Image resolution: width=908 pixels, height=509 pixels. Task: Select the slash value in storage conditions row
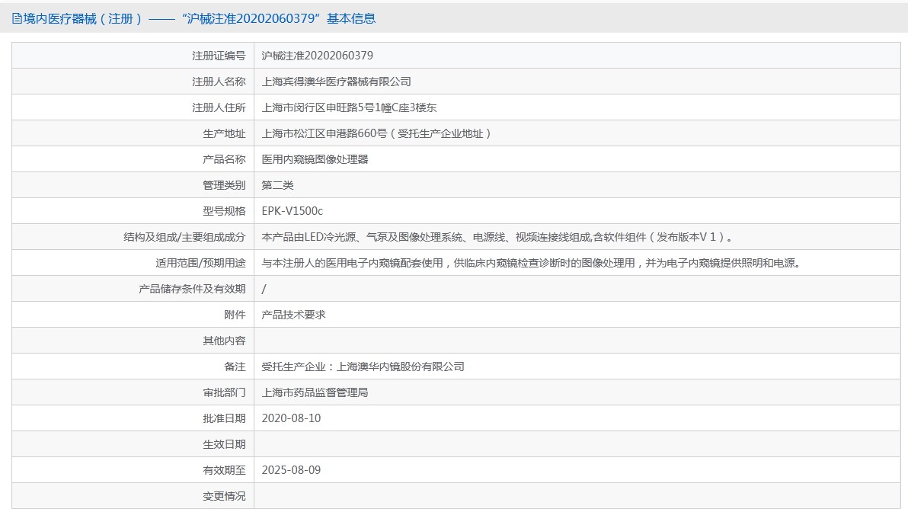264,289
